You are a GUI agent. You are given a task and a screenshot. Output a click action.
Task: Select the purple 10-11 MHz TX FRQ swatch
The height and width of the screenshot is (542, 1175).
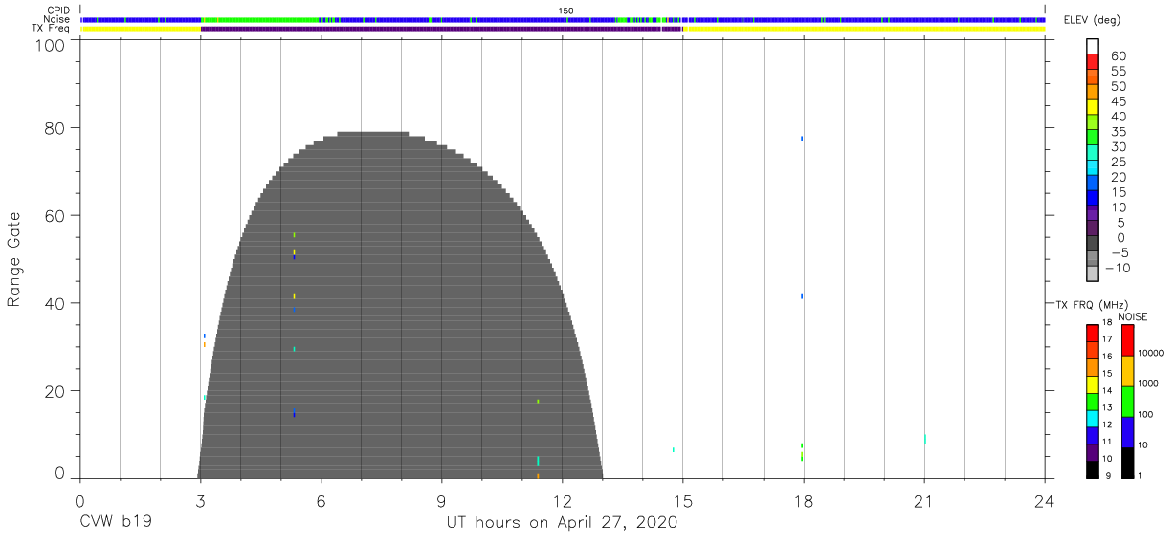(x=1092, y=451)
